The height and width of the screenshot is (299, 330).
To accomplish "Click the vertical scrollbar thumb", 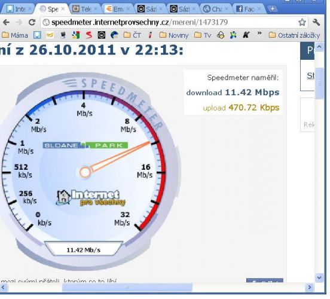I will tap(319, 83).
